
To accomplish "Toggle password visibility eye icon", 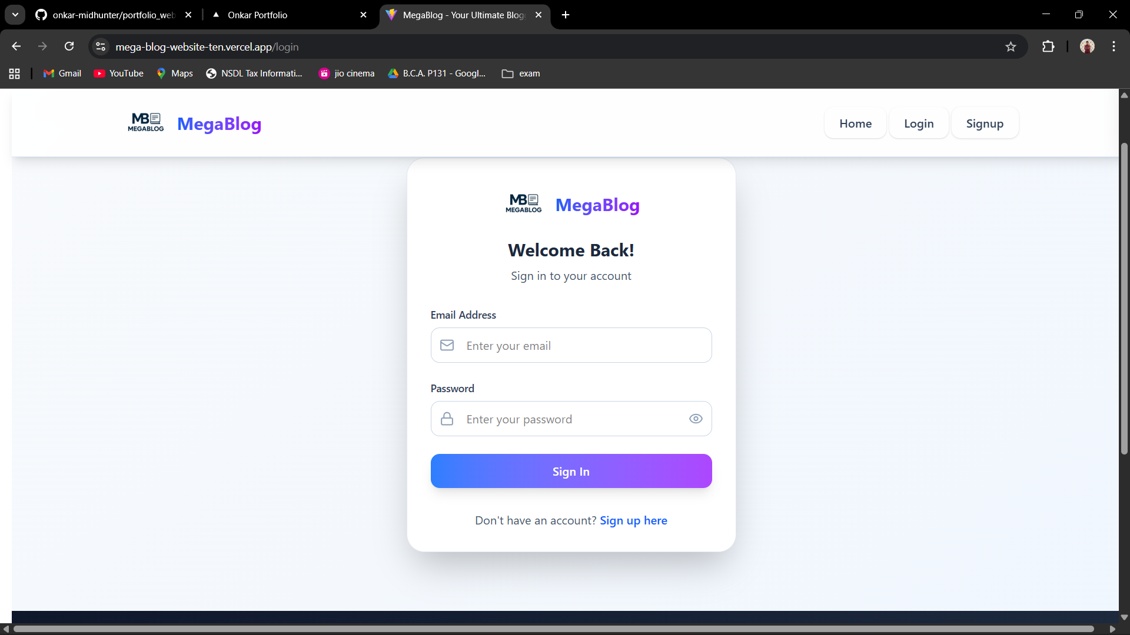I will click(x=696, y=419).
